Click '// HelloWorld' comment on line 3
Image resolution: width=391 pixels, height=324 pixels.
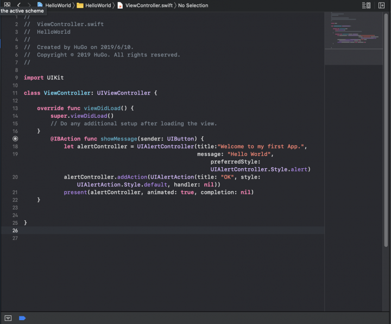click(47, 32)
